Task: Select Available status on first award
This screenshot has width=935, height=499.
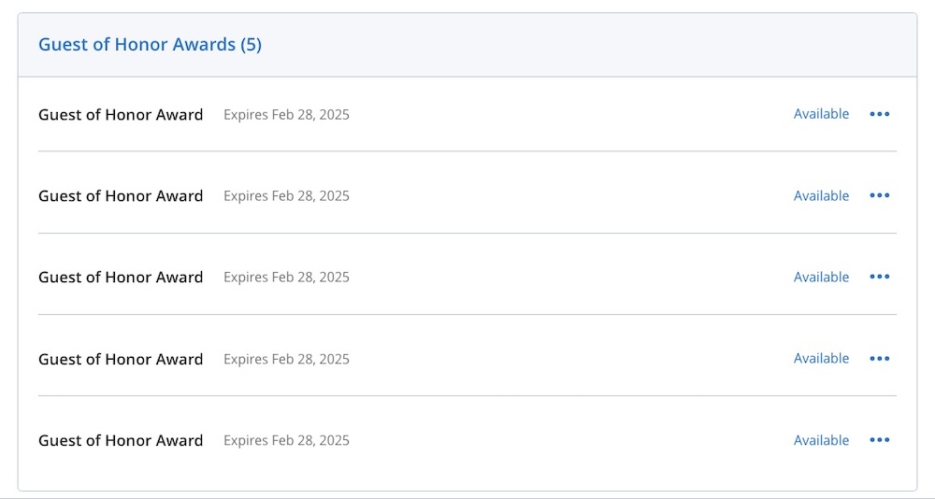Action: point(821,114)
